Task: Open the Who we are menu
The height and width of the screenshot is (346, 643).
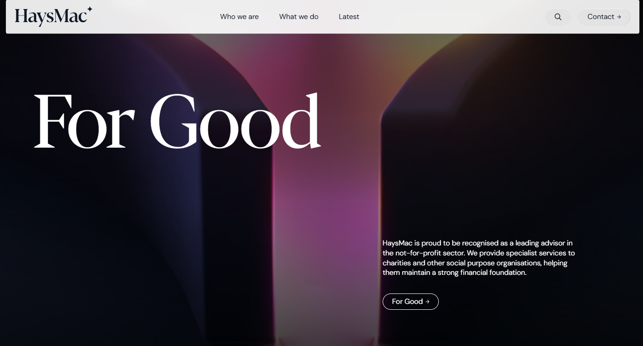Action: [239, 17]
